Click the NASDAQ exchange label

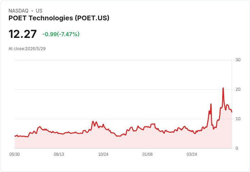pos(18,11)
